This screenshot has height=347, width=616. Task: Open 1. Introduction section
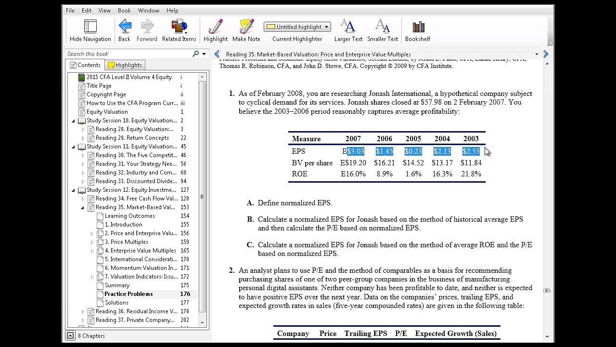click(124, 225)
